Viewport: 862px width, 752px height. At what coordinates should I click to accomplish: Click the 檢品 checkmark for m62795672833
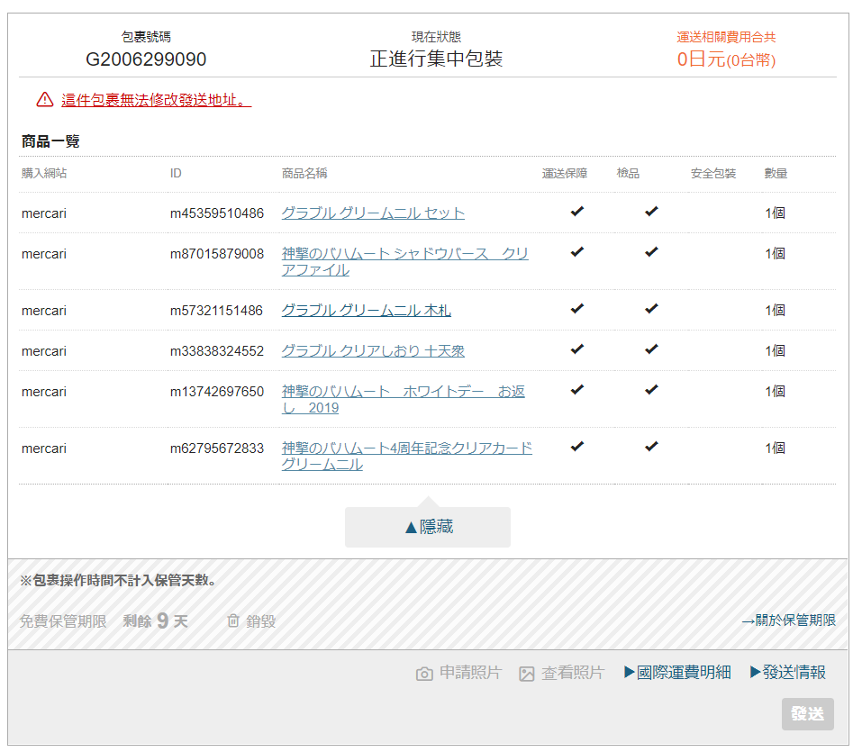coord(651,447)
